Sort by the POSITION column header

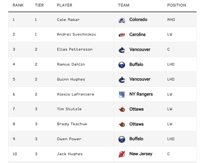click(177, 5)
